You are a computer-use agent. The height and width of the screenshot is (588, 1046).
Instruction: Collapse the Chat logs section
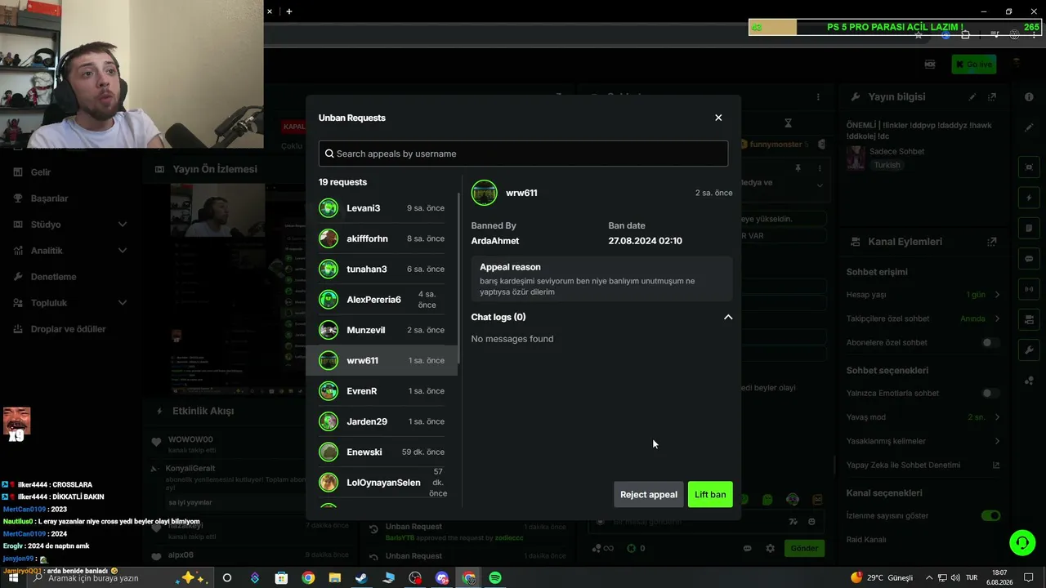[728, 317]
